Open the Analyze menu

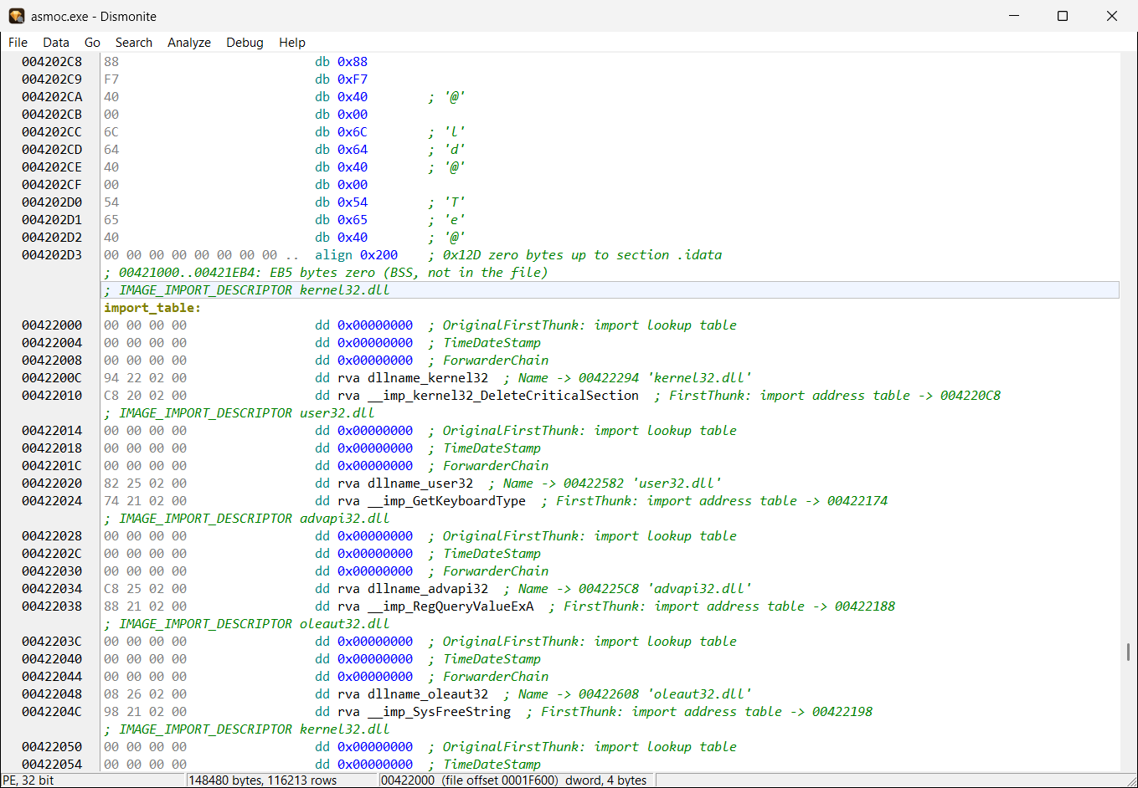pyautogui.click(x=189, y=43)
